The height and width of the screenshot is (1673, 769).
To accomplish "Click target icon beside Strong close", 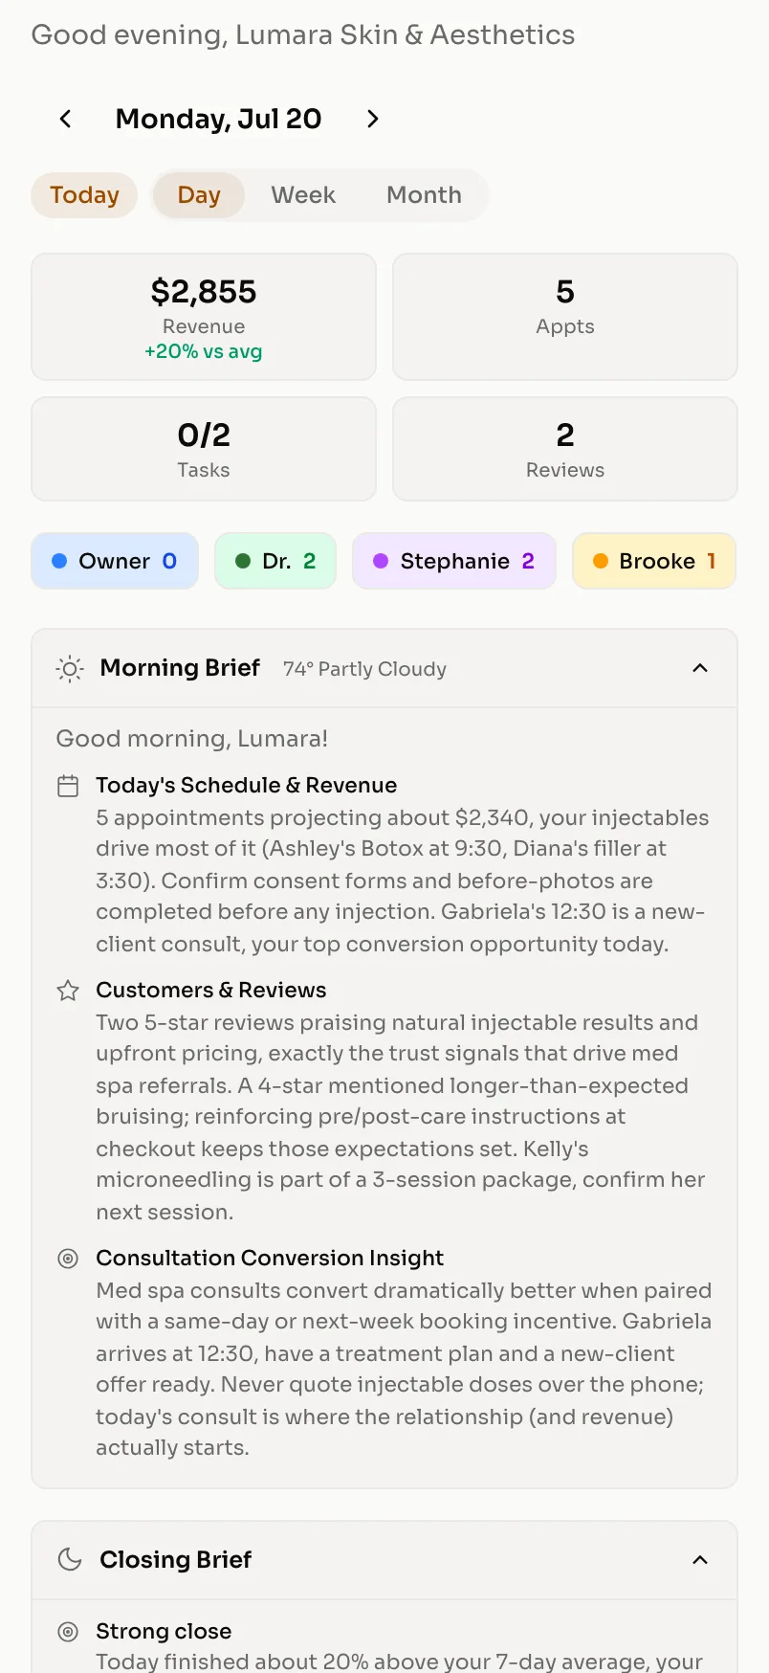I will (68, 1632).
